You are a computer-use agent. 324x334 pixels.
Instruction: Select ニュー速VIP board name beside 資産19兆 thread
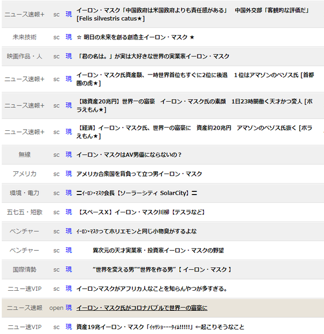(24, 327)
